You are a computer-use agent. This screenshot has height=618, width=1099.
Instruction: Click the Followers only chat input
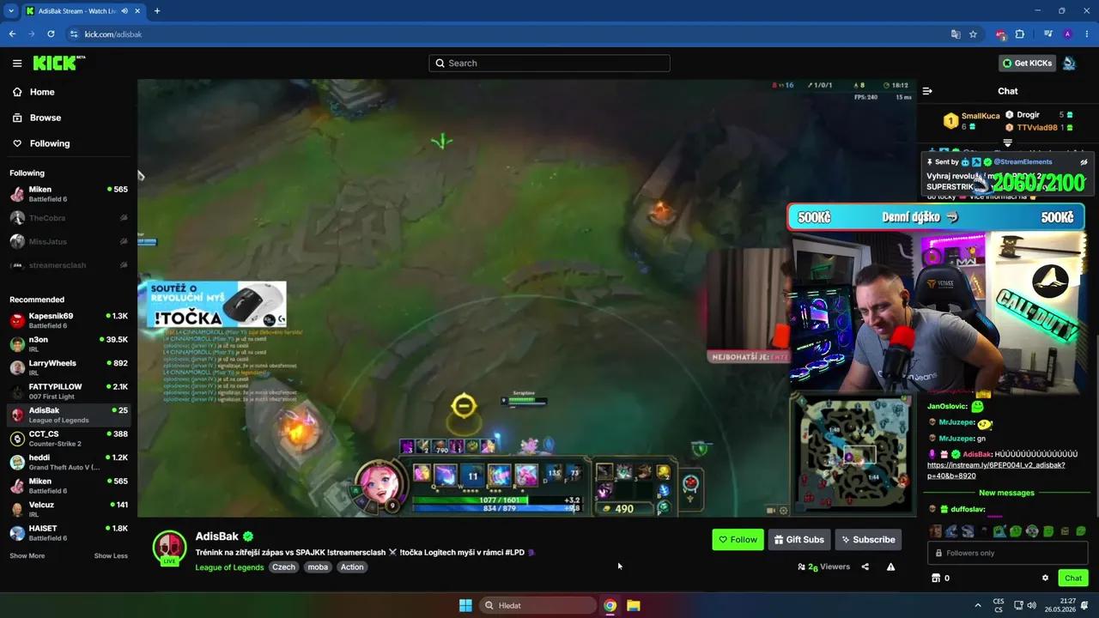[1007, 553]
